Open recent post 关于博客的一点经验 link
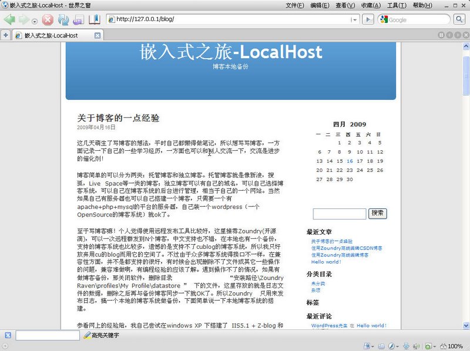Screen dimensions: 470x351 pyautogui.click(x=332, y=241)
